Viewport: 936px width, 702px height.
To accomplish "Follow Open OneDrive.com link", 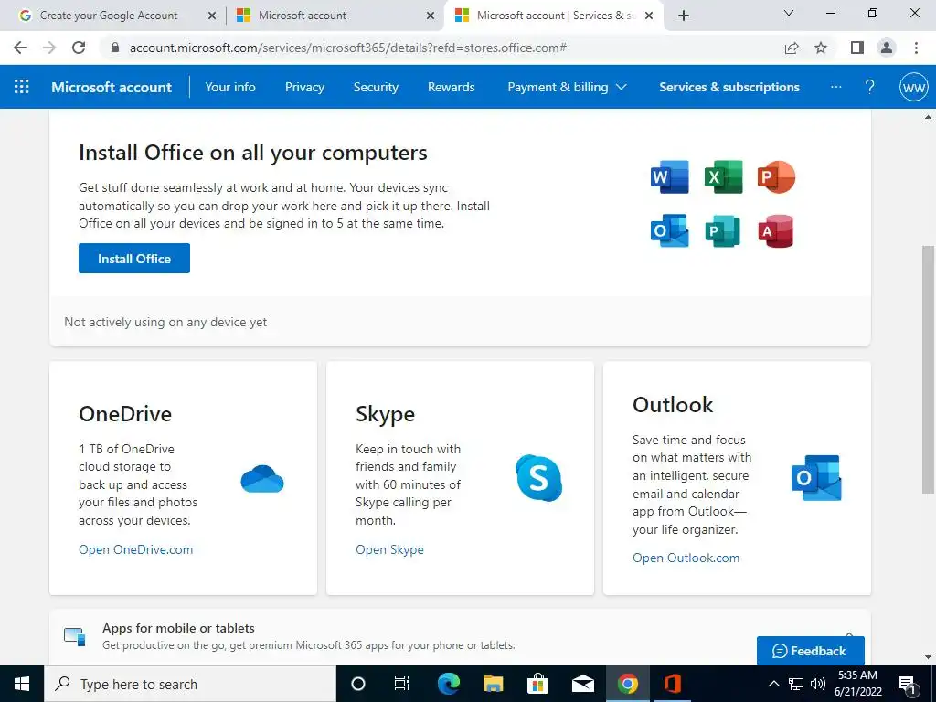I will point(135,549).
